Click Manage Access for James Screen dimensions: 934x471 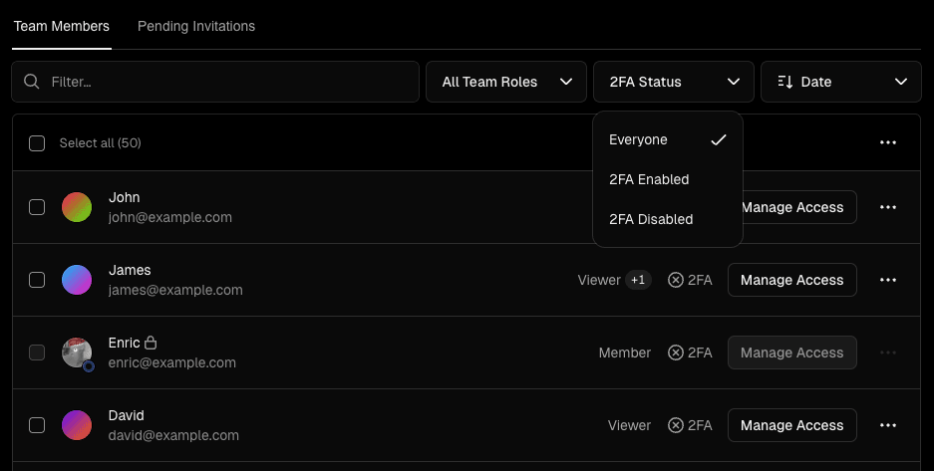point(791,280)
